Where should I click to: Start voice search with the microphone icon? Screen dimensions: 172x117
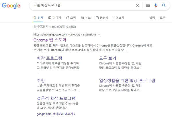pos(156,5)
